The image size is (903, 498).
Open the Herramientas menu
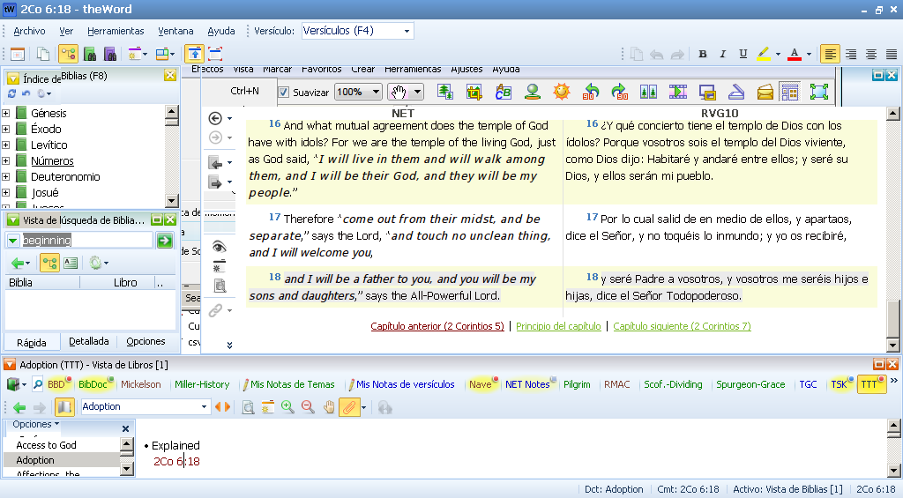pyautogui.click(x=116, y=31)
